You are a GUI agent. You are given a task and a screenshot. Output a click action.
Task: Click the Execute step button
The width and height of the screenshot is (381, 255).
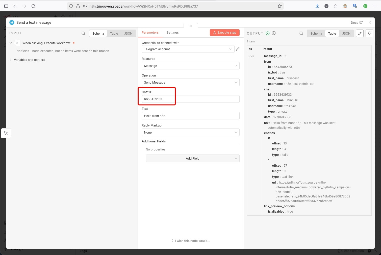click(224, 32)
